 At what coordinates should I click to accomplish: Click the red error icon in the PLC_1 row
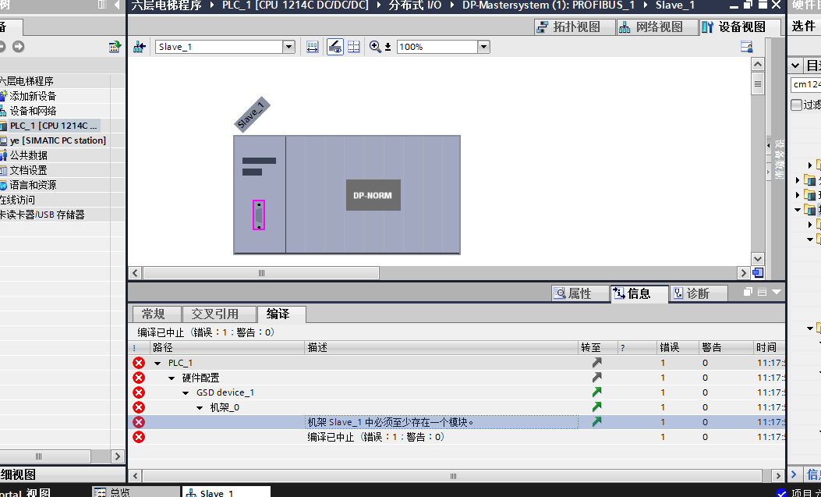tap(139, 362)
